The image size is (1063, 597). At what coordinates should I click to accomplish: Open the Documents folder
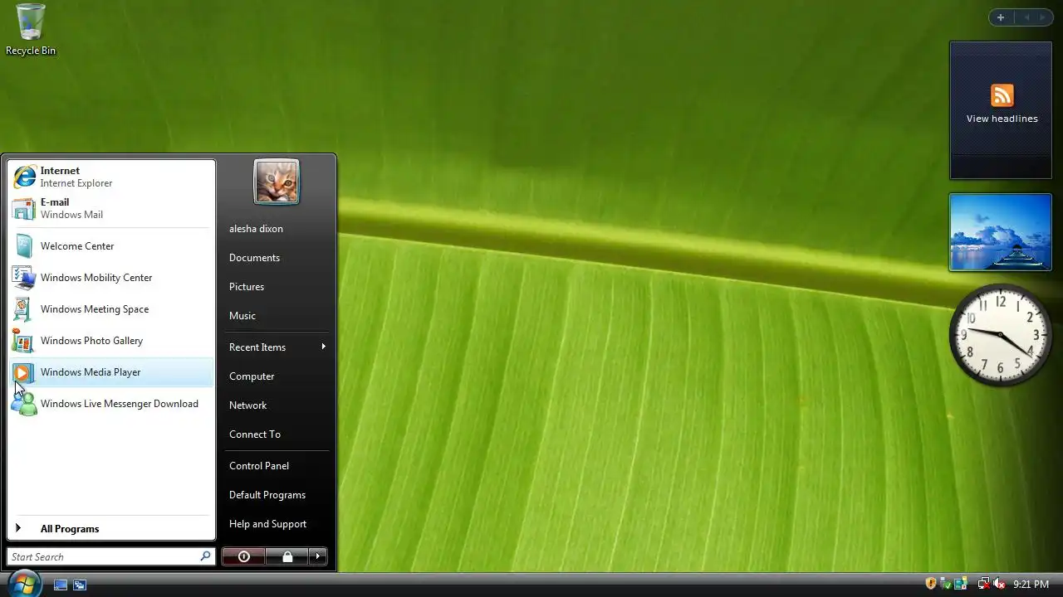(x=277, y=258)
